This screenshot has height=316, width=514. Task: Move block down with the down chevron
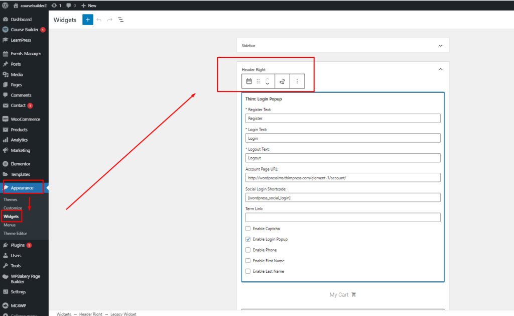click(268, 84)
